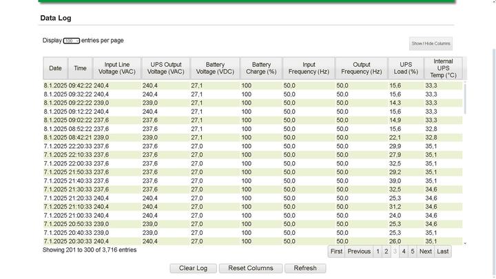Click the Reset Columns button
Viewport: 496px width, 279px height.
pyautogui.click(x=251, y=268)
